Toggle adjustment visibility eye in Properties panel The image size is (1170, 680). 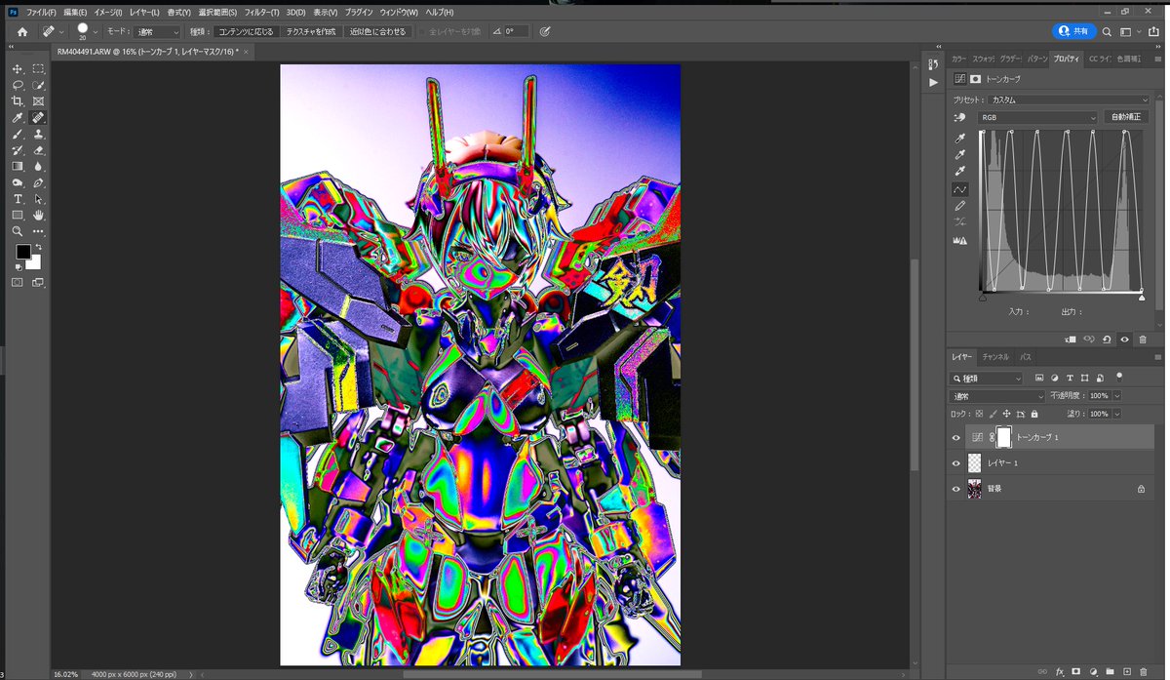pos(1124,340)
